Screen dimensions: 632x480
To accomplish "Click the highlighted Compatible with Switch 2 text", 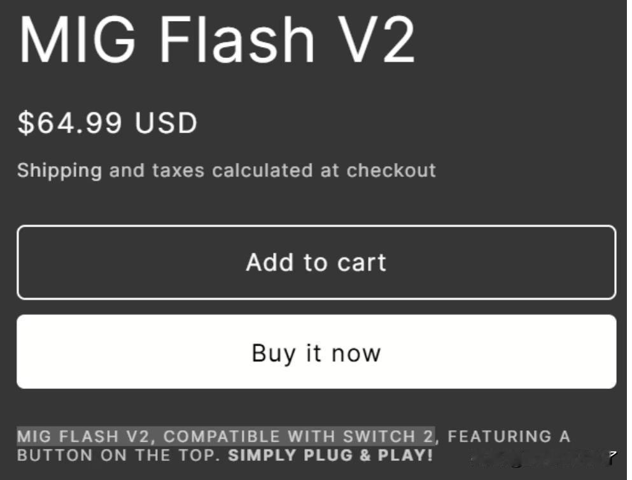I will coord(298,437).
